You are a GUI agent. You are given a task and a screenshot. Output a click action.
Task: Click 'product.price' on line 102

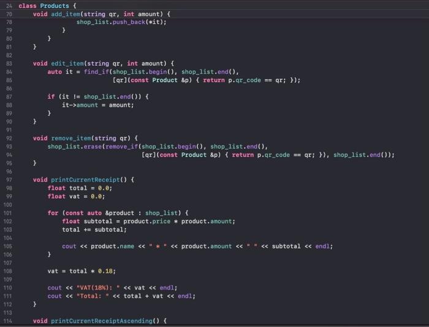pos(146,221)
